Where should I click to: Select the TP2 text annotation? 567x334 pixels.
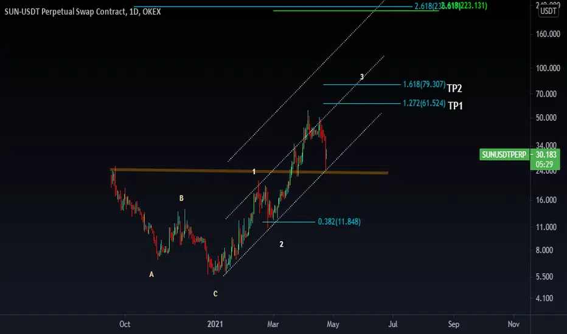click(x=454, y=89)
